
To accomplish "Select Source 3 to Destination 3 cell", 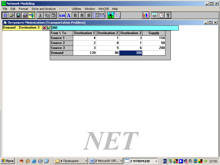I will 131,48.
